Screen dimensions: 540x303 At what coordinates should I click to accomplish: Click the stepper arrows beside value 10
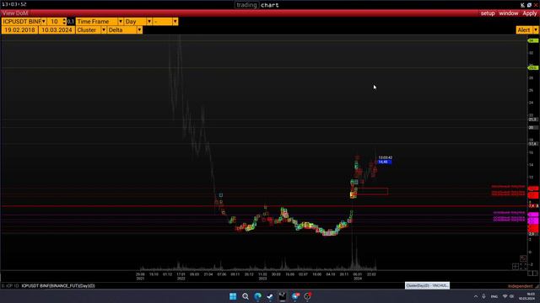(x=64, y=21)
